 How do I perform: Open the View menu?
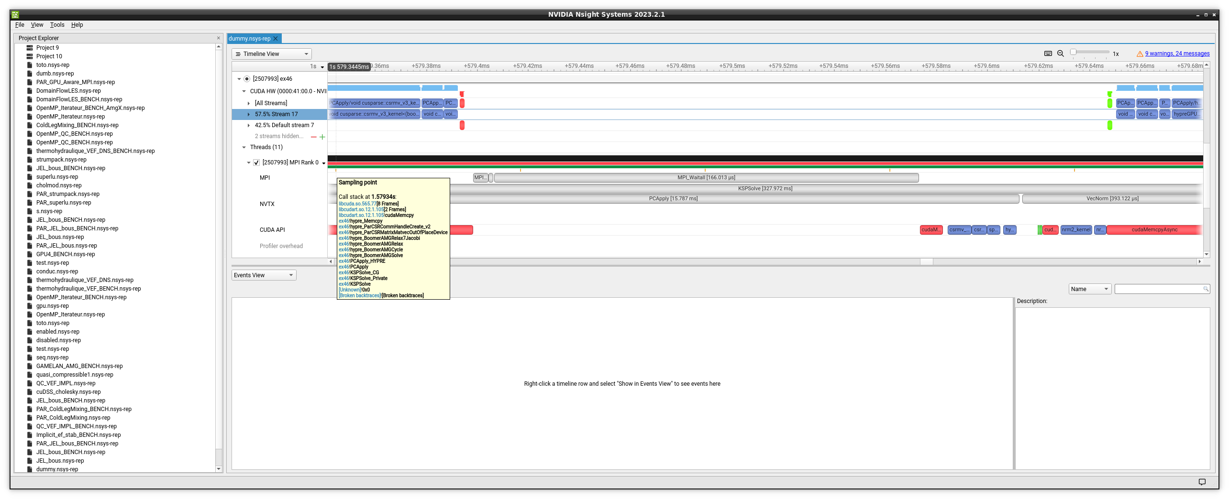[x=37, y=25]
